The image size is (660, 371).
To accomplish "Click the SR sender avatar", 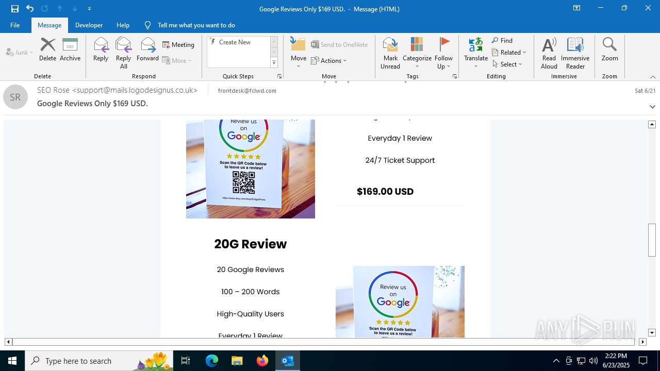I will [15, 97].
